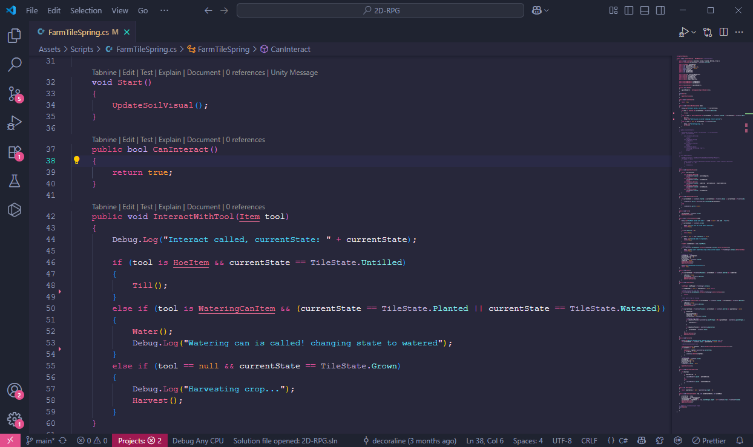
Task: Click the Open Changes compare icon
Action: click(x=707, y=32)
